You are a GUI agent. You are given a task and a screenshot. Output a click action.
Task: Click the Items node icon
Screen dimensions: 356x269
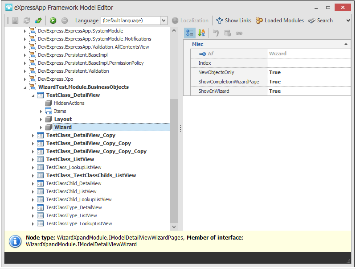pos(49,111)
